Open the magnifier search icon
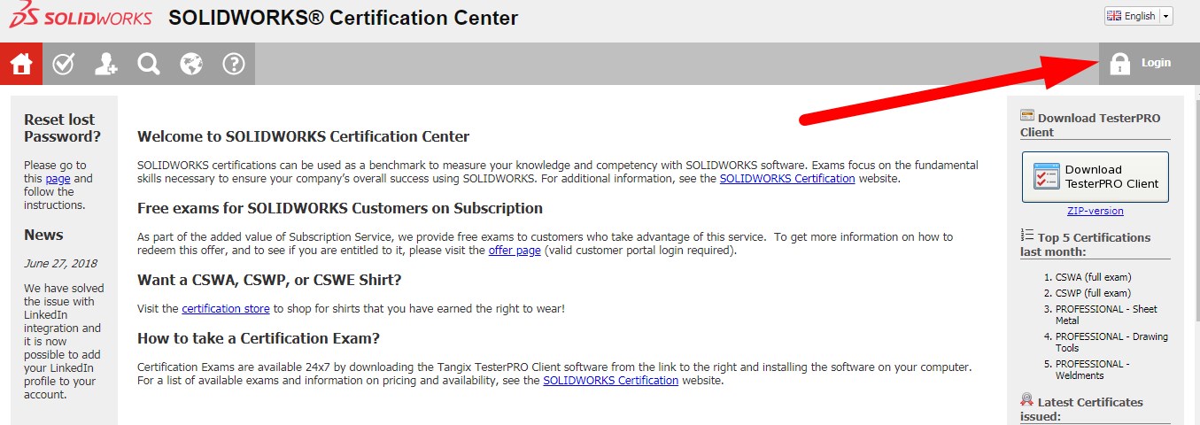 coord(149,64)
